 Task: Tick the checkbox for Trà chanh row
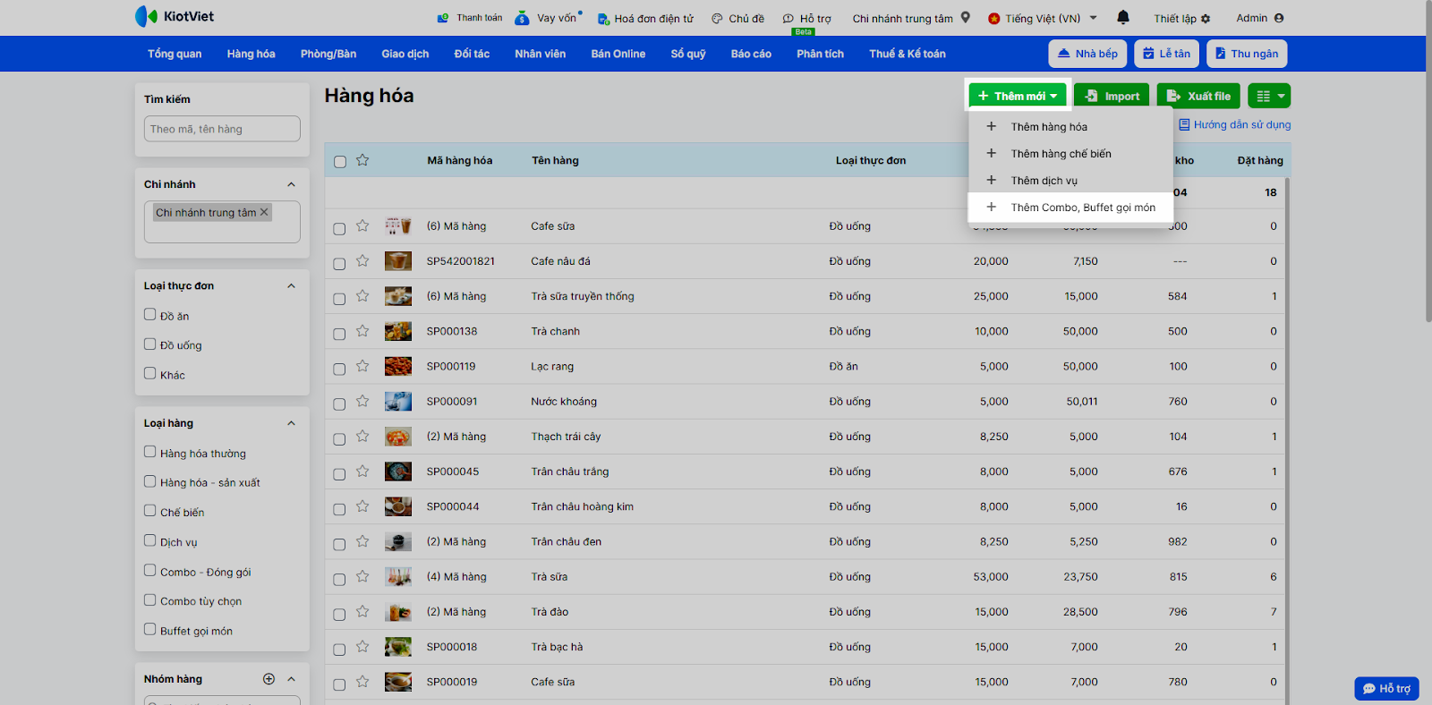coord(339,334)
